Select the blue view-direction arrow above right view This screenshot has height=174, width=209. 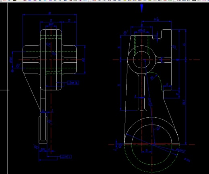pos(142,8)
